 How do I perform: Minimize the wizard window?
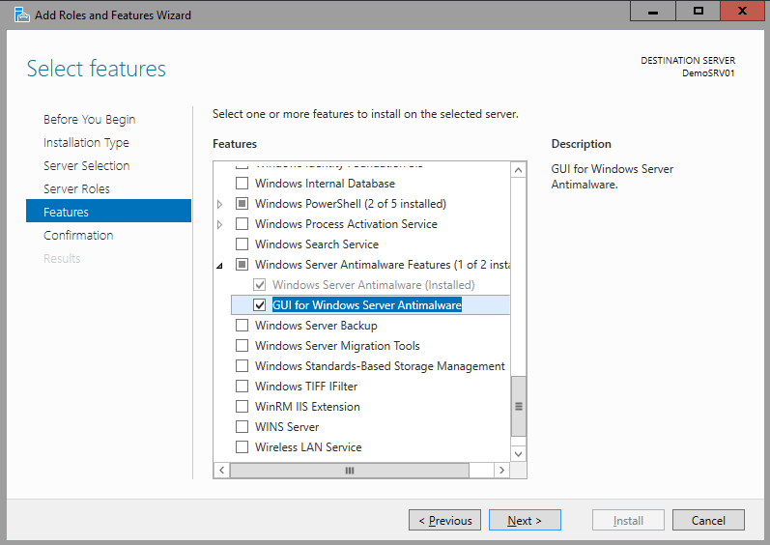coord(653,12)
